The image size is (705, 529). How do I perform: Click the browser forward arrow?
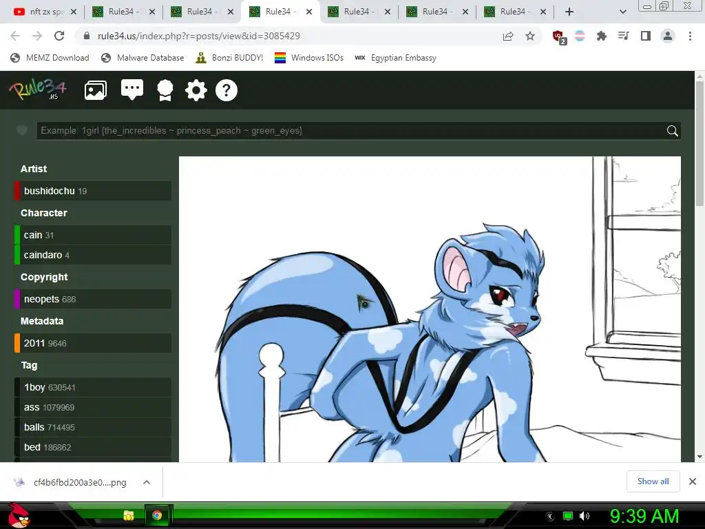coord(37,36)
